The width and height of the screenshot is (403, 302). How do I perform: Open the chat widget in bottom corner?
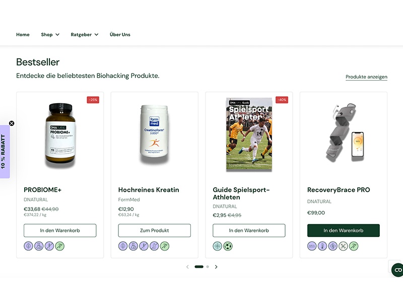[x=397, y=270]
